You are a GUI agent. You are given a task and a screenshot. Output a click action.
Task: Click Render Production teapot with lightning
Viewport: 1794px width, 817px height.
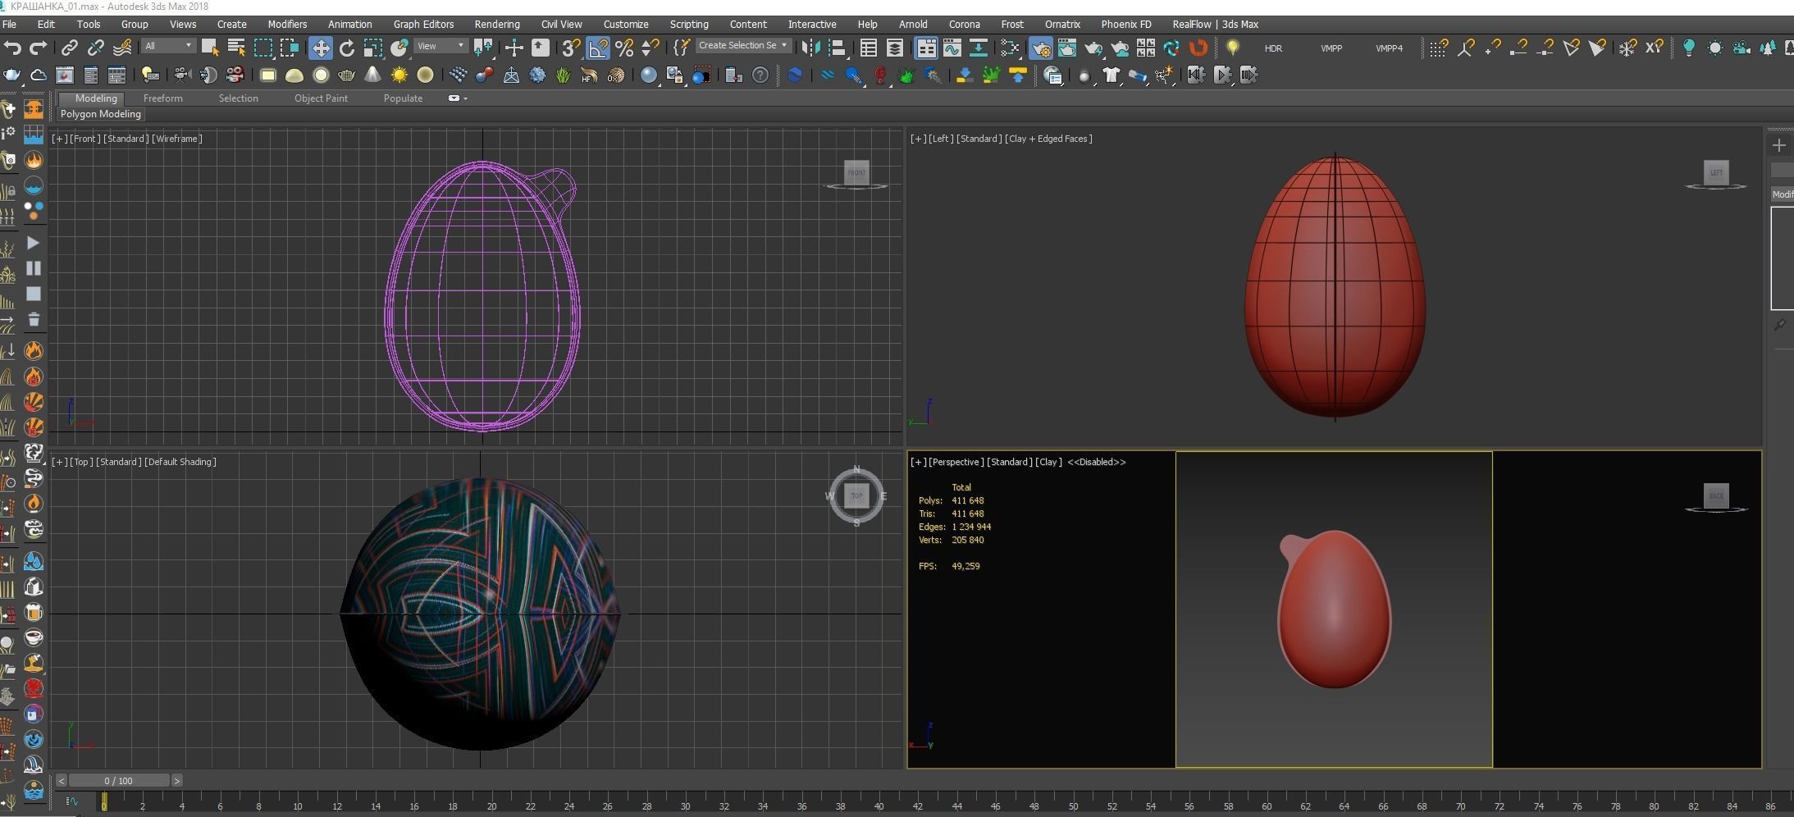click(1093, 48)
